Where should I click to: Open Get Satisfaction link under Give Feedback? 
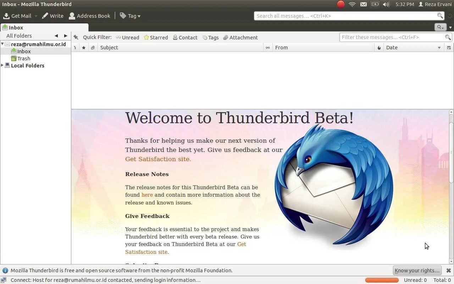pyautogui.click(x=186, y=248)
